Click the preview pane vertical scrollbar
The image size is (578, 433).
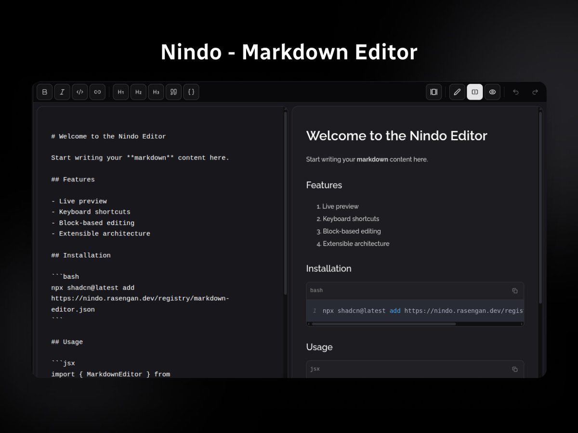click(x=540, y=207)
